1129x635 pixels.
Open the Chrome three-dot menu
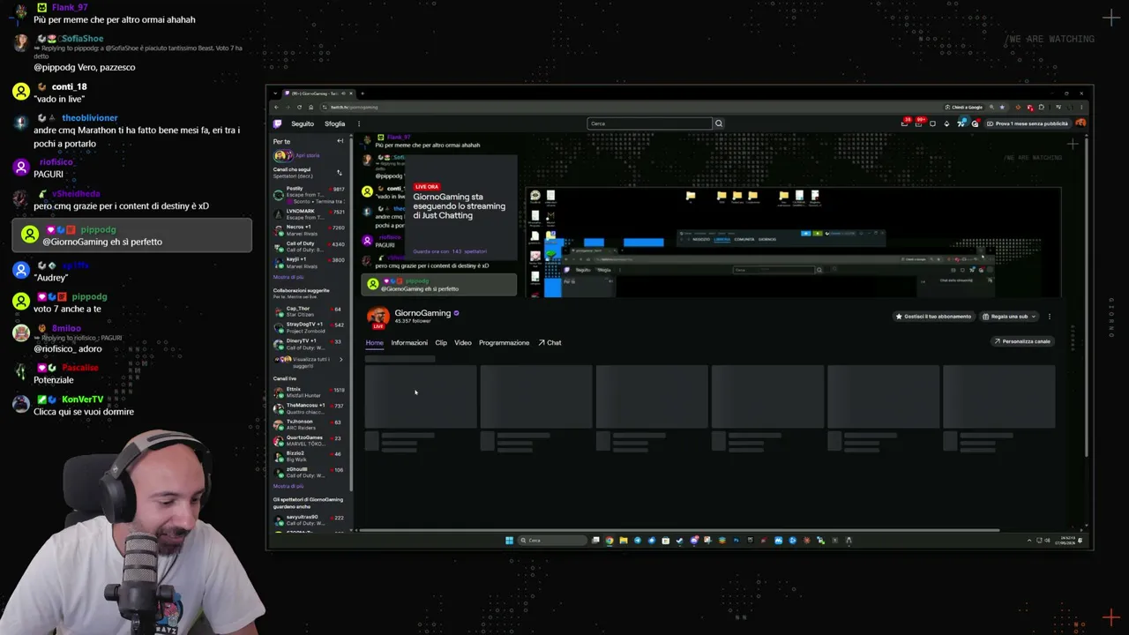(1082, 107)
